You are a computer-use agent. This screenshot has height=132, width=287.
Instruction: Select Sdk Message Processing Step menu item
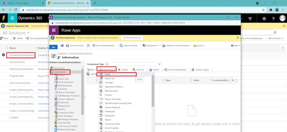[x=118, y=103]
